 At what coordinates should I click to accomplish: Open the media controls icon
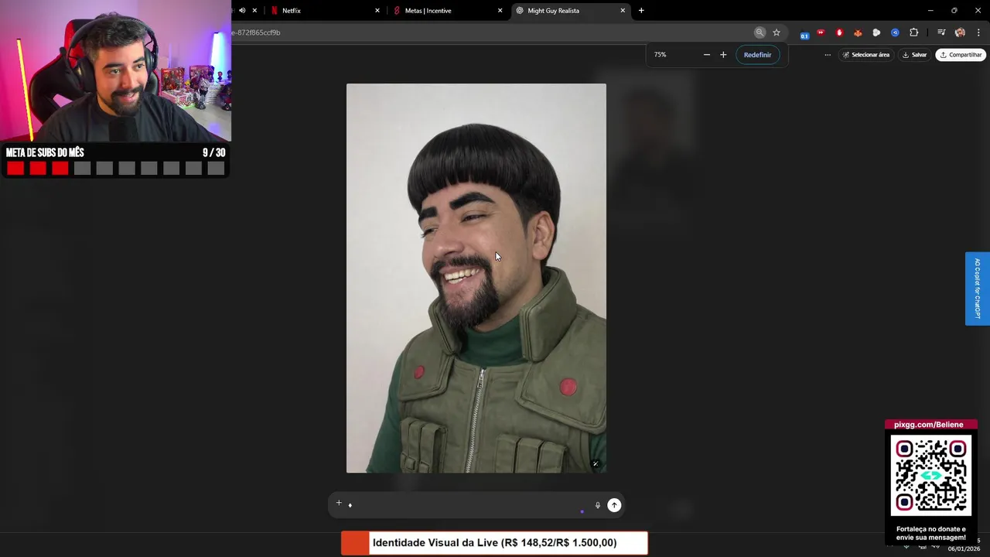click(x=941, y=32)
